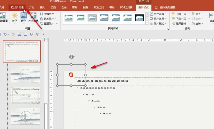Viewport: 214px width, 129px height.
Task: Open the 颜色 picture color tool
Action: click(x=24, y=16)
